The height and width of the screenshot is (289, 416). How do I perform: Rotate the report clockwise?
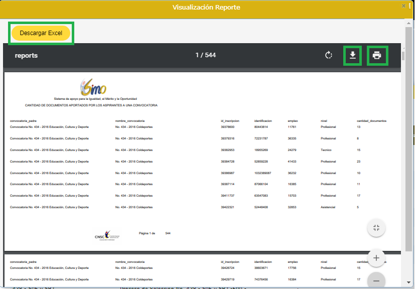(x=329, y=55)
